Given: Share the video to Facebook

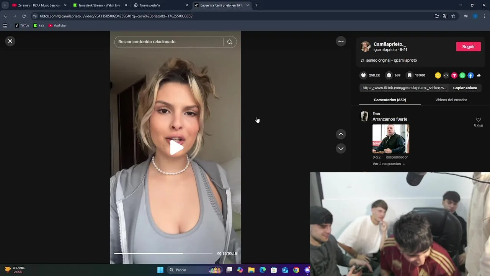Looking at the screenshot, I should 470,76.
